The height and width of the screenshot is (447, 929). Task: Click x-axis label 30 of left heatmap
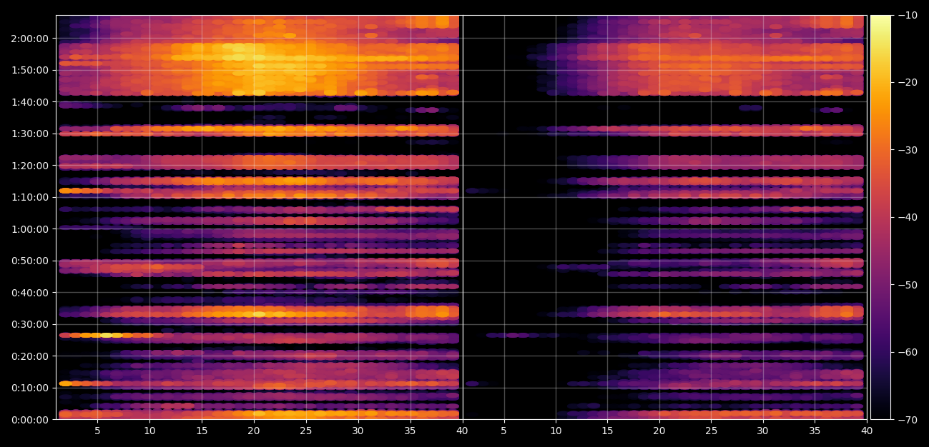[358, 431]
